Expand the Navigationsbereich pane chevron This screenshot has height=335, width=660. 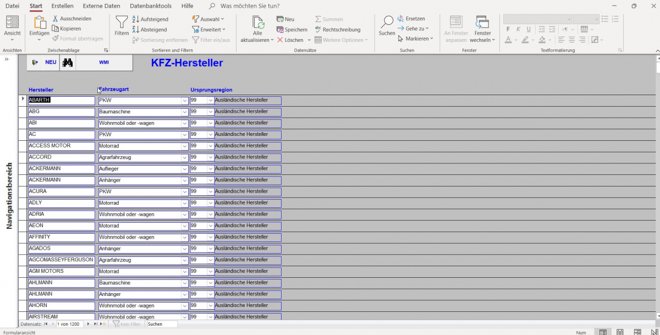tap(7, 59)
